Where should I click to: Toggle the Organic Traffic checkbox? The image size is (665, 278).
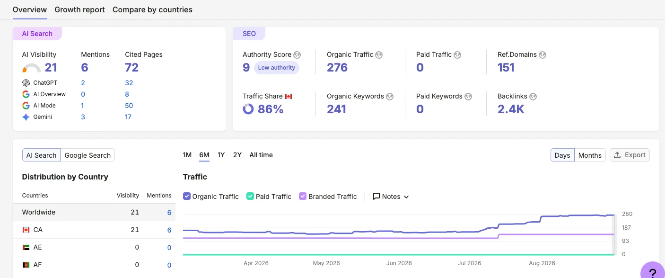click(187, 196)
